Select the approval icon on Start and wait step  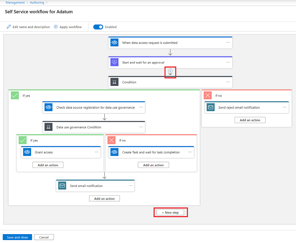pos(114,62)
